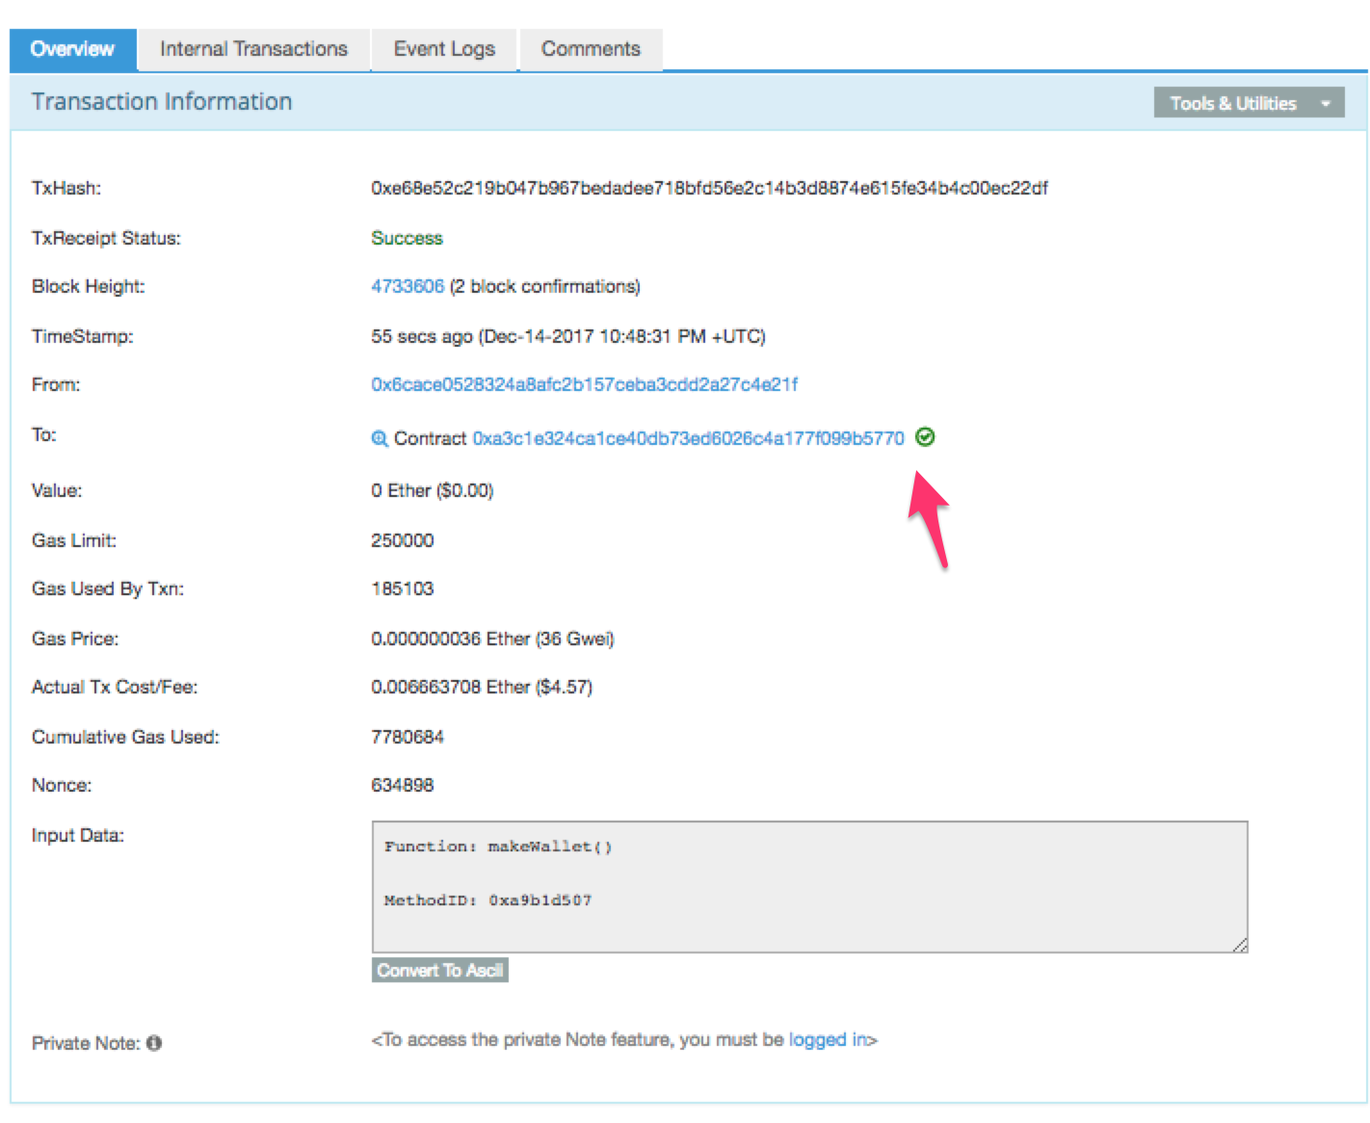Click the 'Gas Used By Txn:' label
Viewport: 1370px width, 1123px height.
pyautogui.click(x=108, y=588)
